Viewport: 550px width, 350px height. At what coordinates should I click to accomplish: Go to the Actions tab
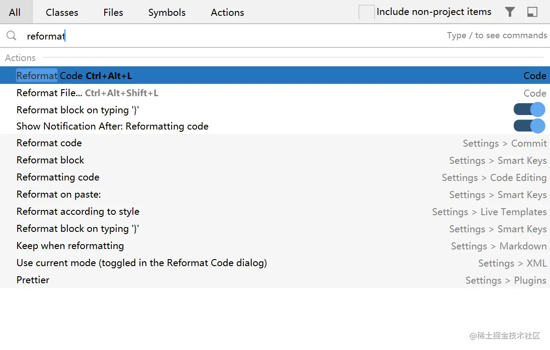(227, 12)
